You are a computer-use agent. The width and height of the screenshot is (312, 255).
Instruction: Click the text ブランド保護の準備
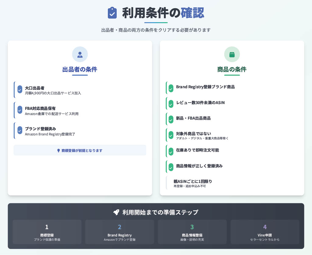[47, 239]
